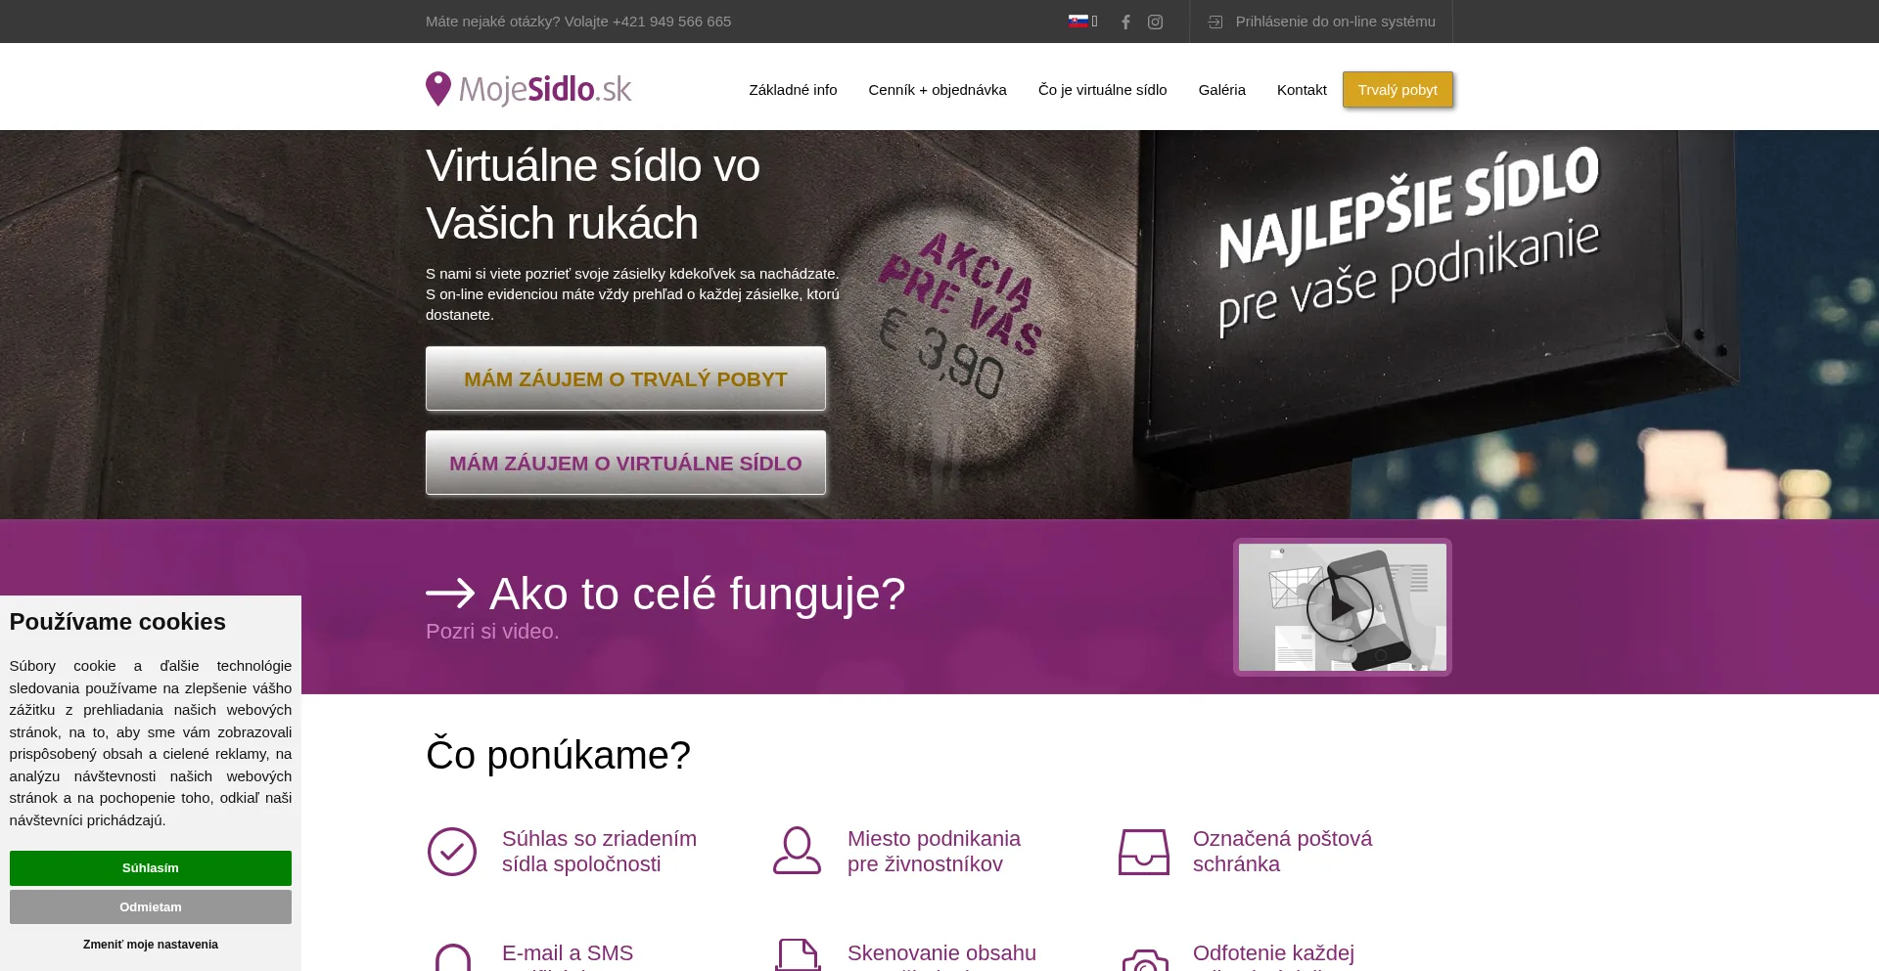Click MÁM ZÁUJEM O TRVALÝ POBYT button
Screen dimensions: 1879x971
[625, 378]
